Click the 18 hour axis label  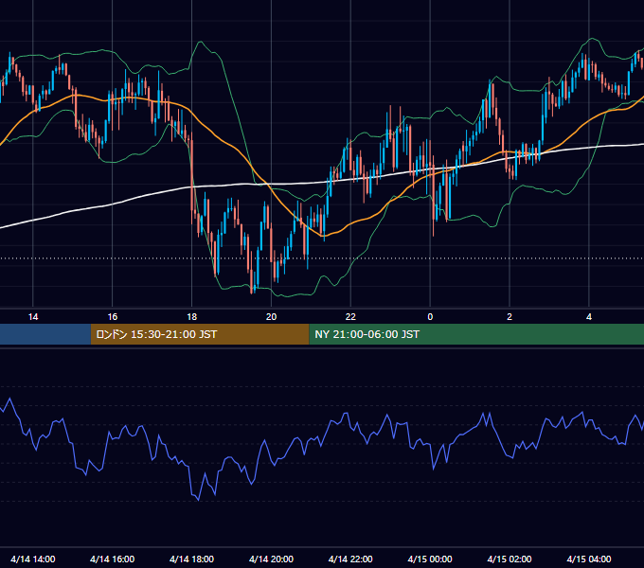coord(192,317)
